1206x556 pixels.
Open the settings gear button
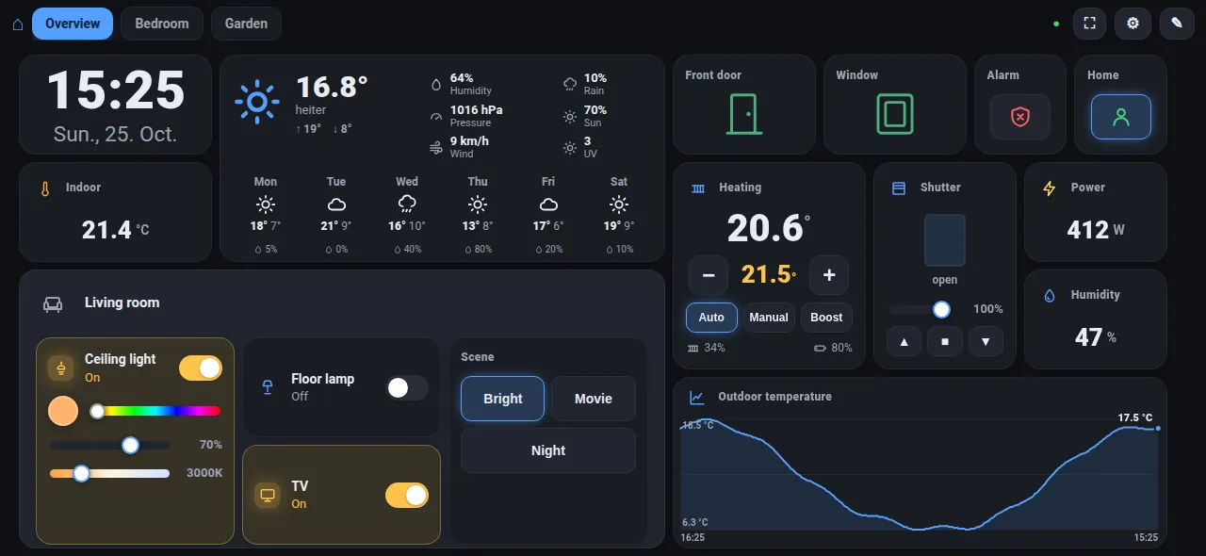(1133, 24)
